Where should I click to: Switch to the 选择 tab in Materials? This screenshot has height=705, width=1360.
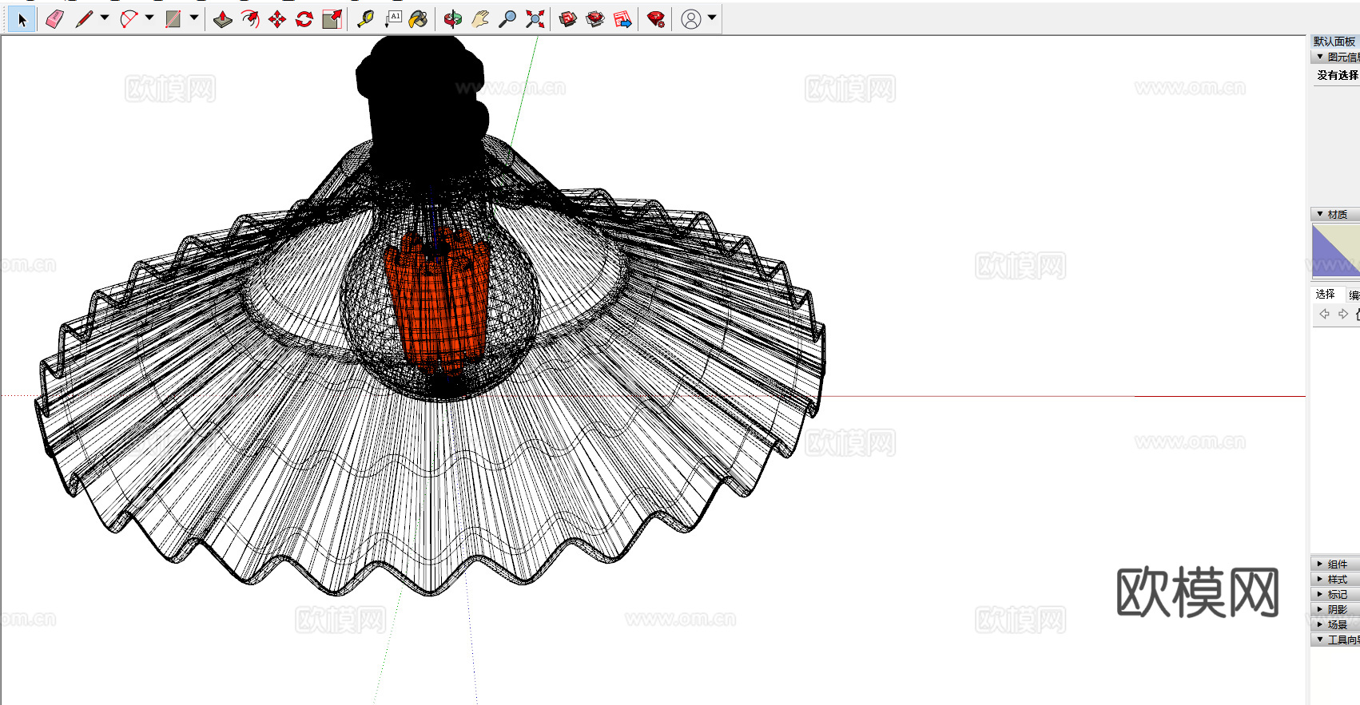click(x=1326, y=294)
